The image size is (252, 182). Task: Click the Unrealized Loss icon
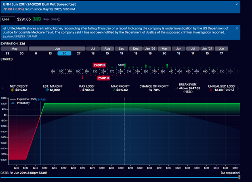coord(211,90)
